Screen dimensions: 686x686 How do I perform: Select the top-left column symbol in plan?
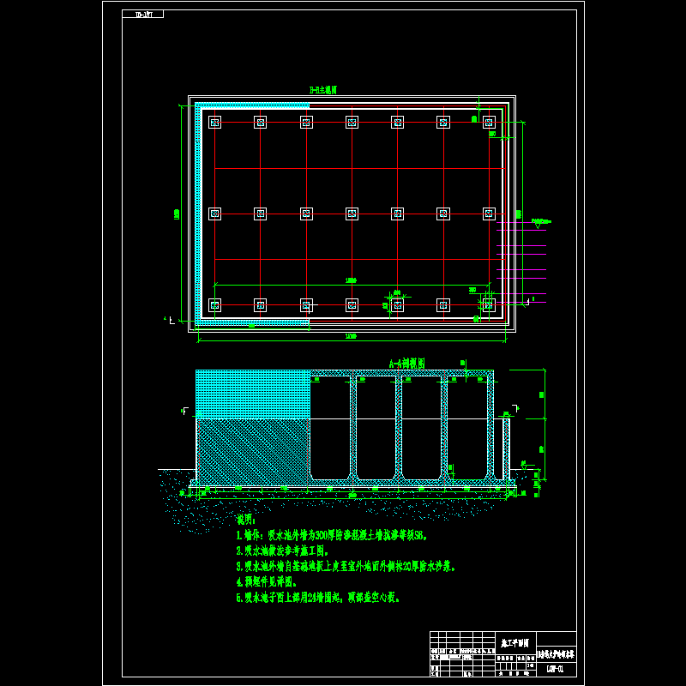214,122
